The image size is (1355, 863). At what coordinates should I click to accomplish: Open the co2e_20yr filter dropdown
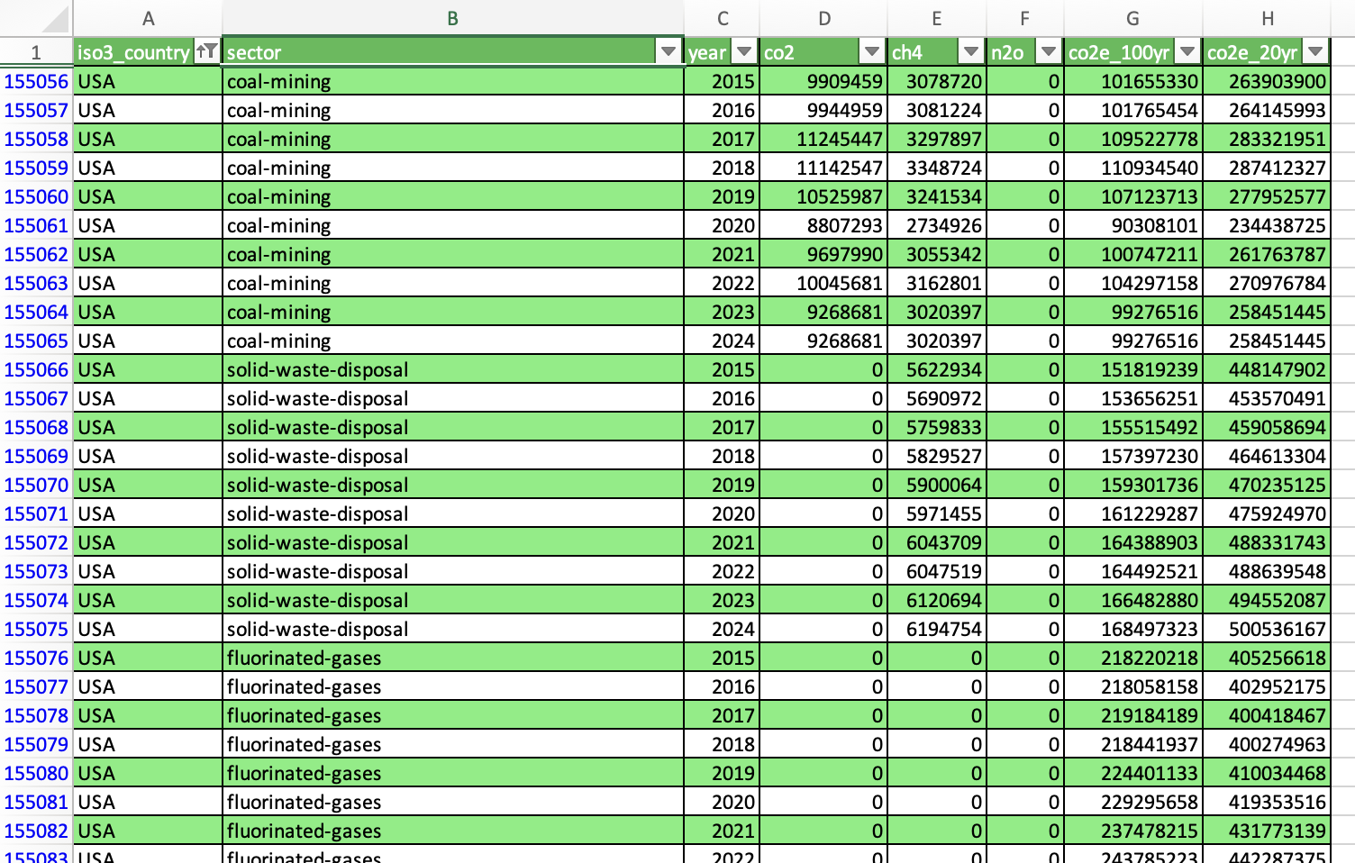pos(1315,51)
